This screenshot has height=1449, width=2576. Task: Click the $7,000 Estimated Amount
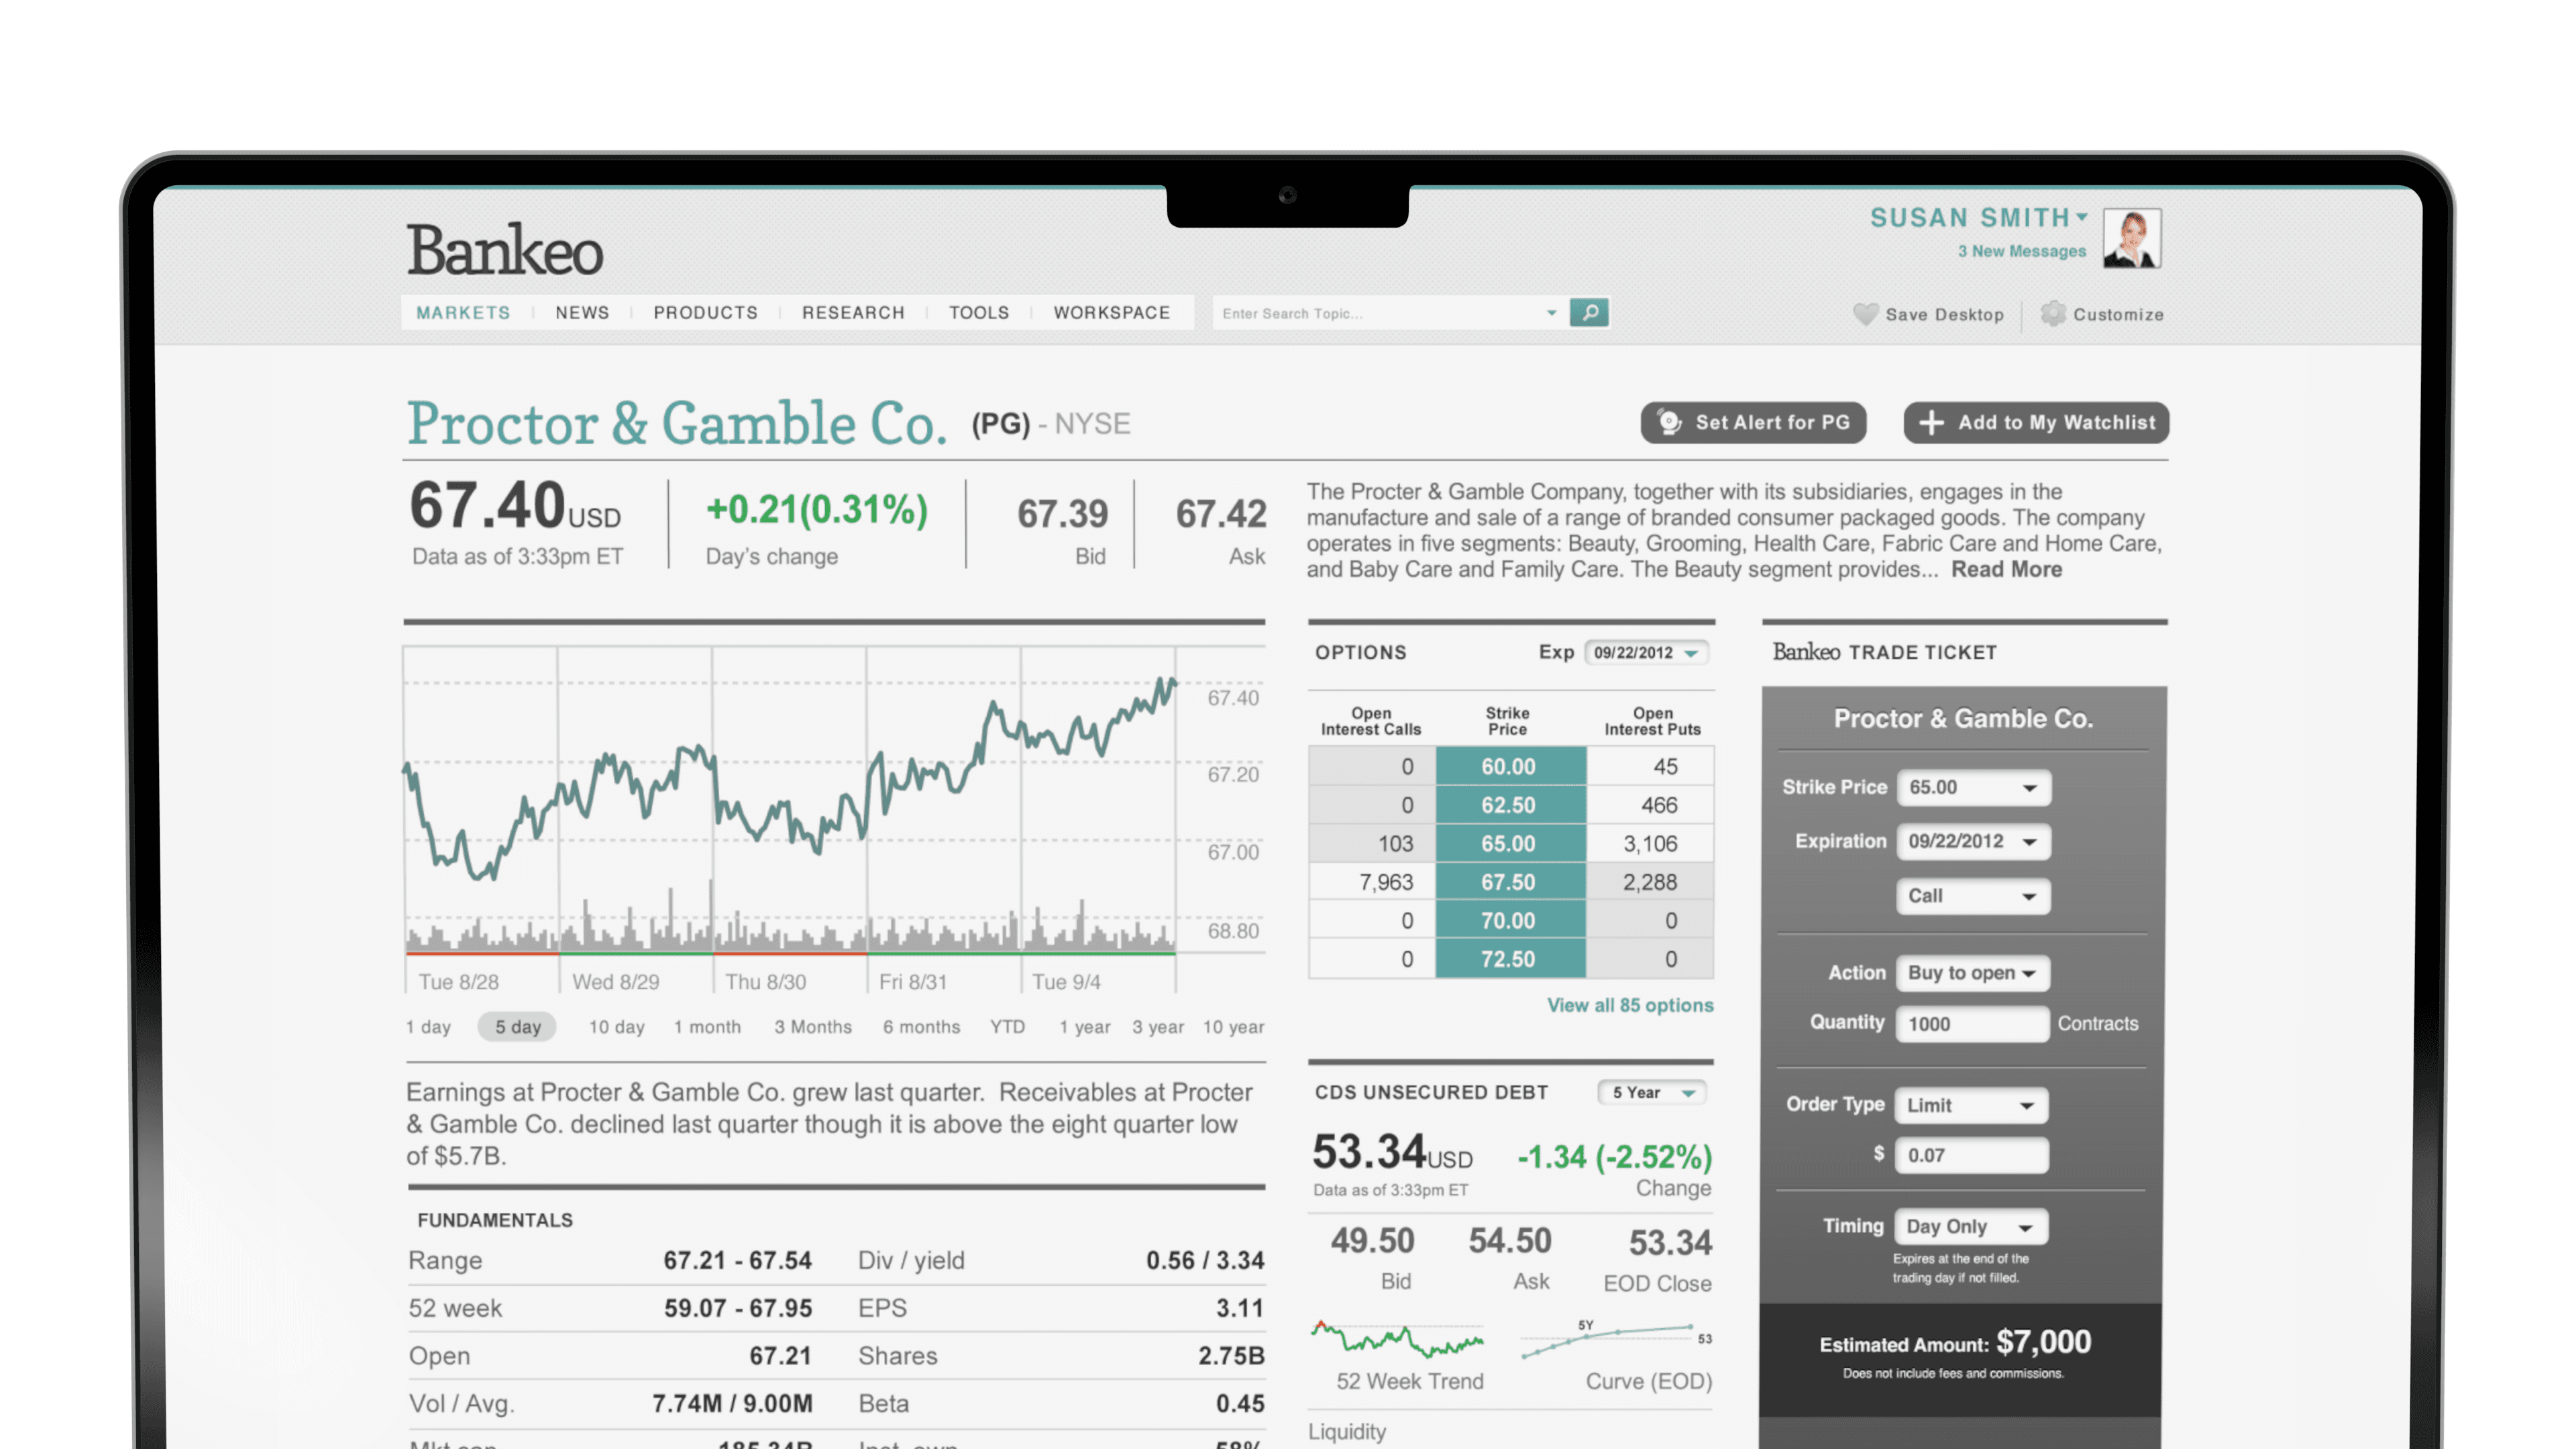click(x=2044, y=1342)
